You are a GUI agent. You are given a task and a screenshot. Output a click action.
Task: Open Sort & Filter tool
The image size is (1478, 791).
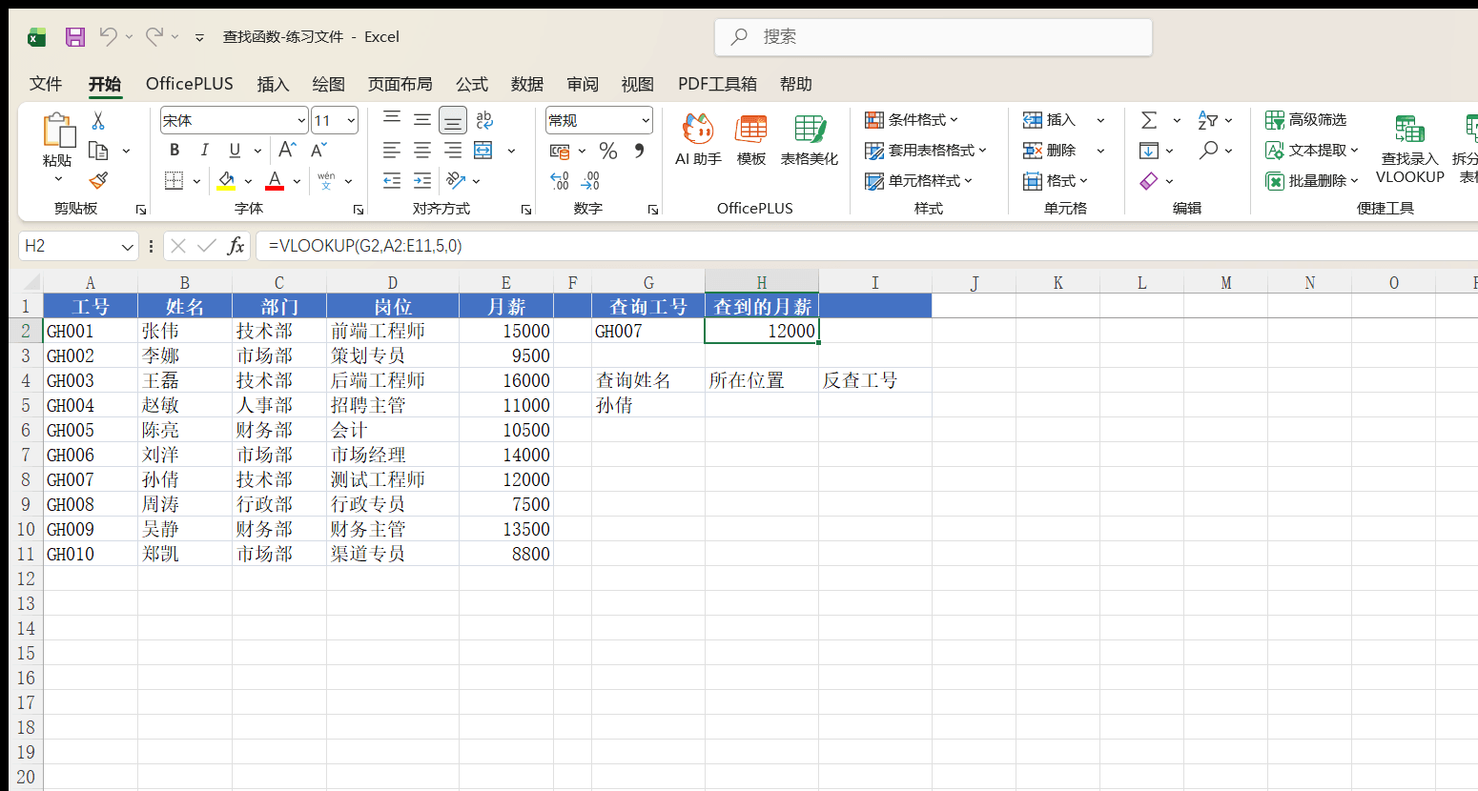1208,120
